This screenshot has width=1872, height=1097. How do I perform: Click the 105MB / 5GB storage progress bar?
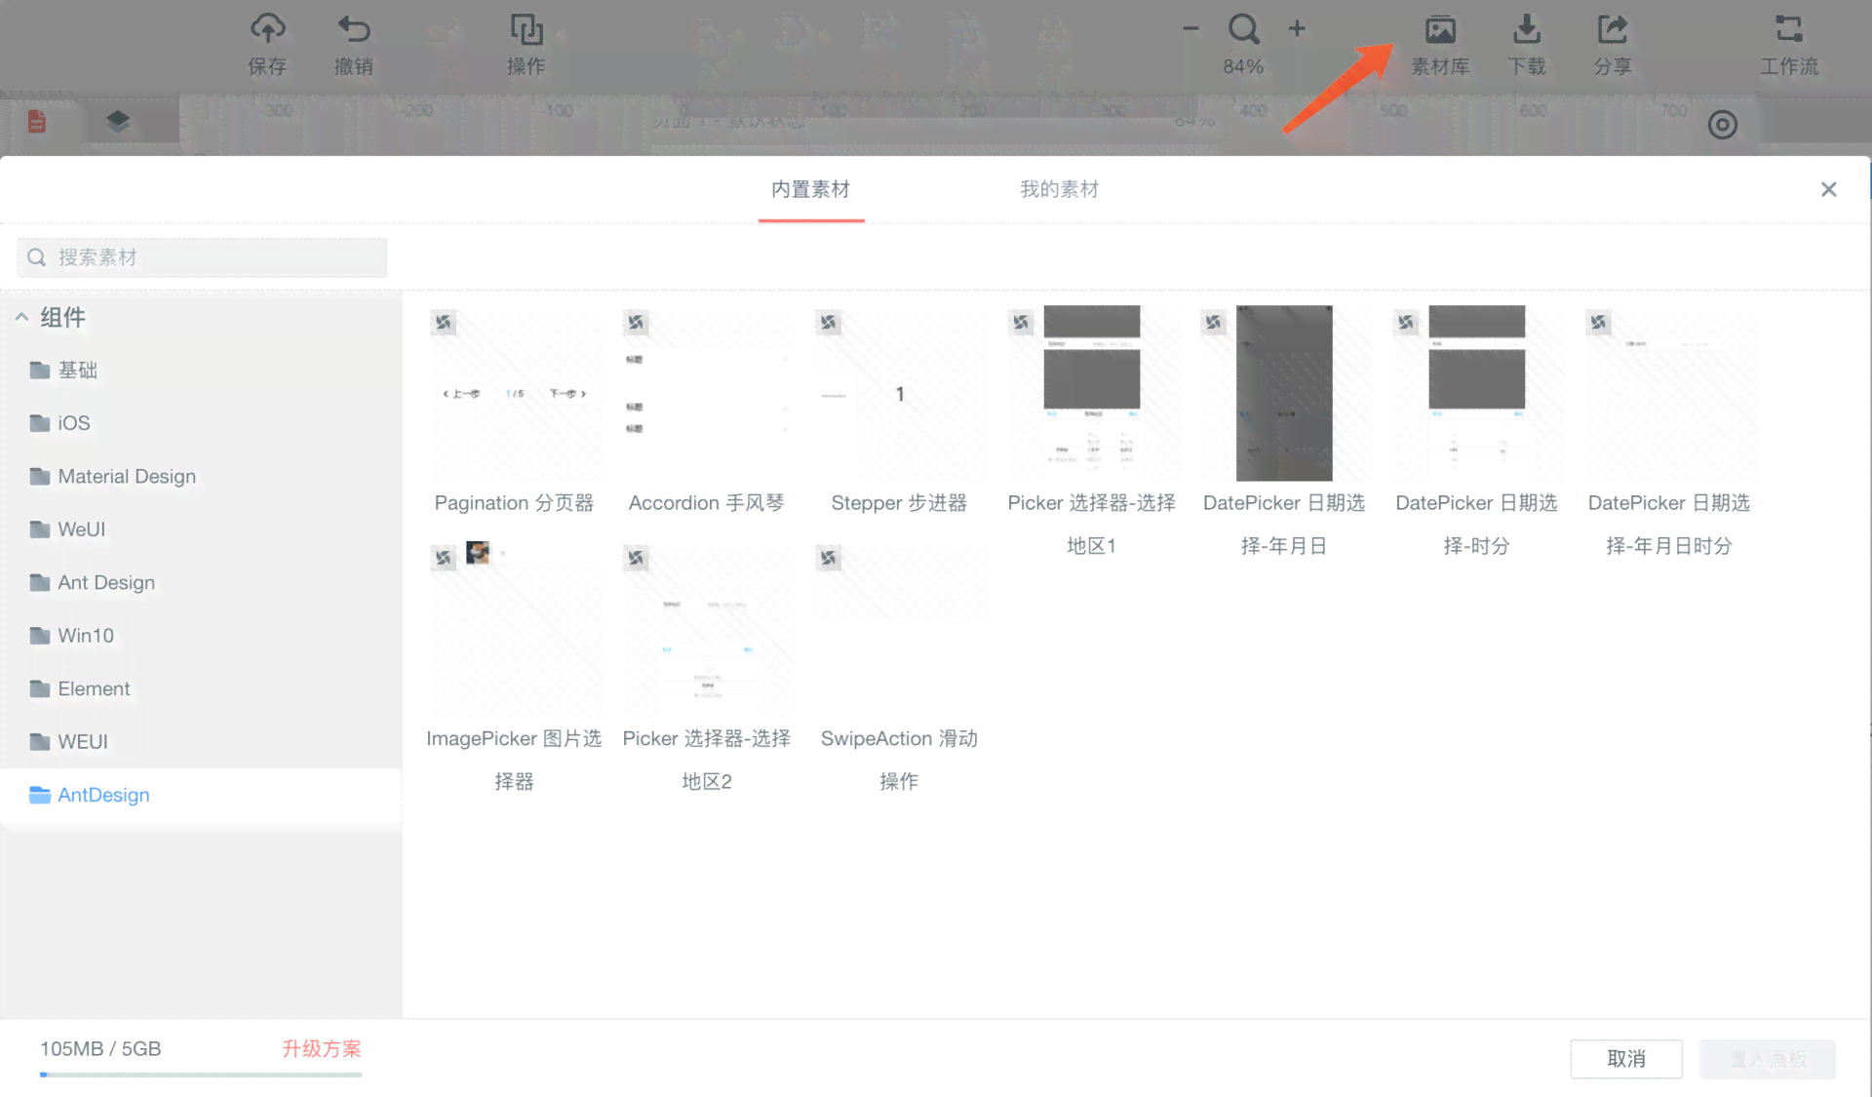click(x=201, y=1075)
